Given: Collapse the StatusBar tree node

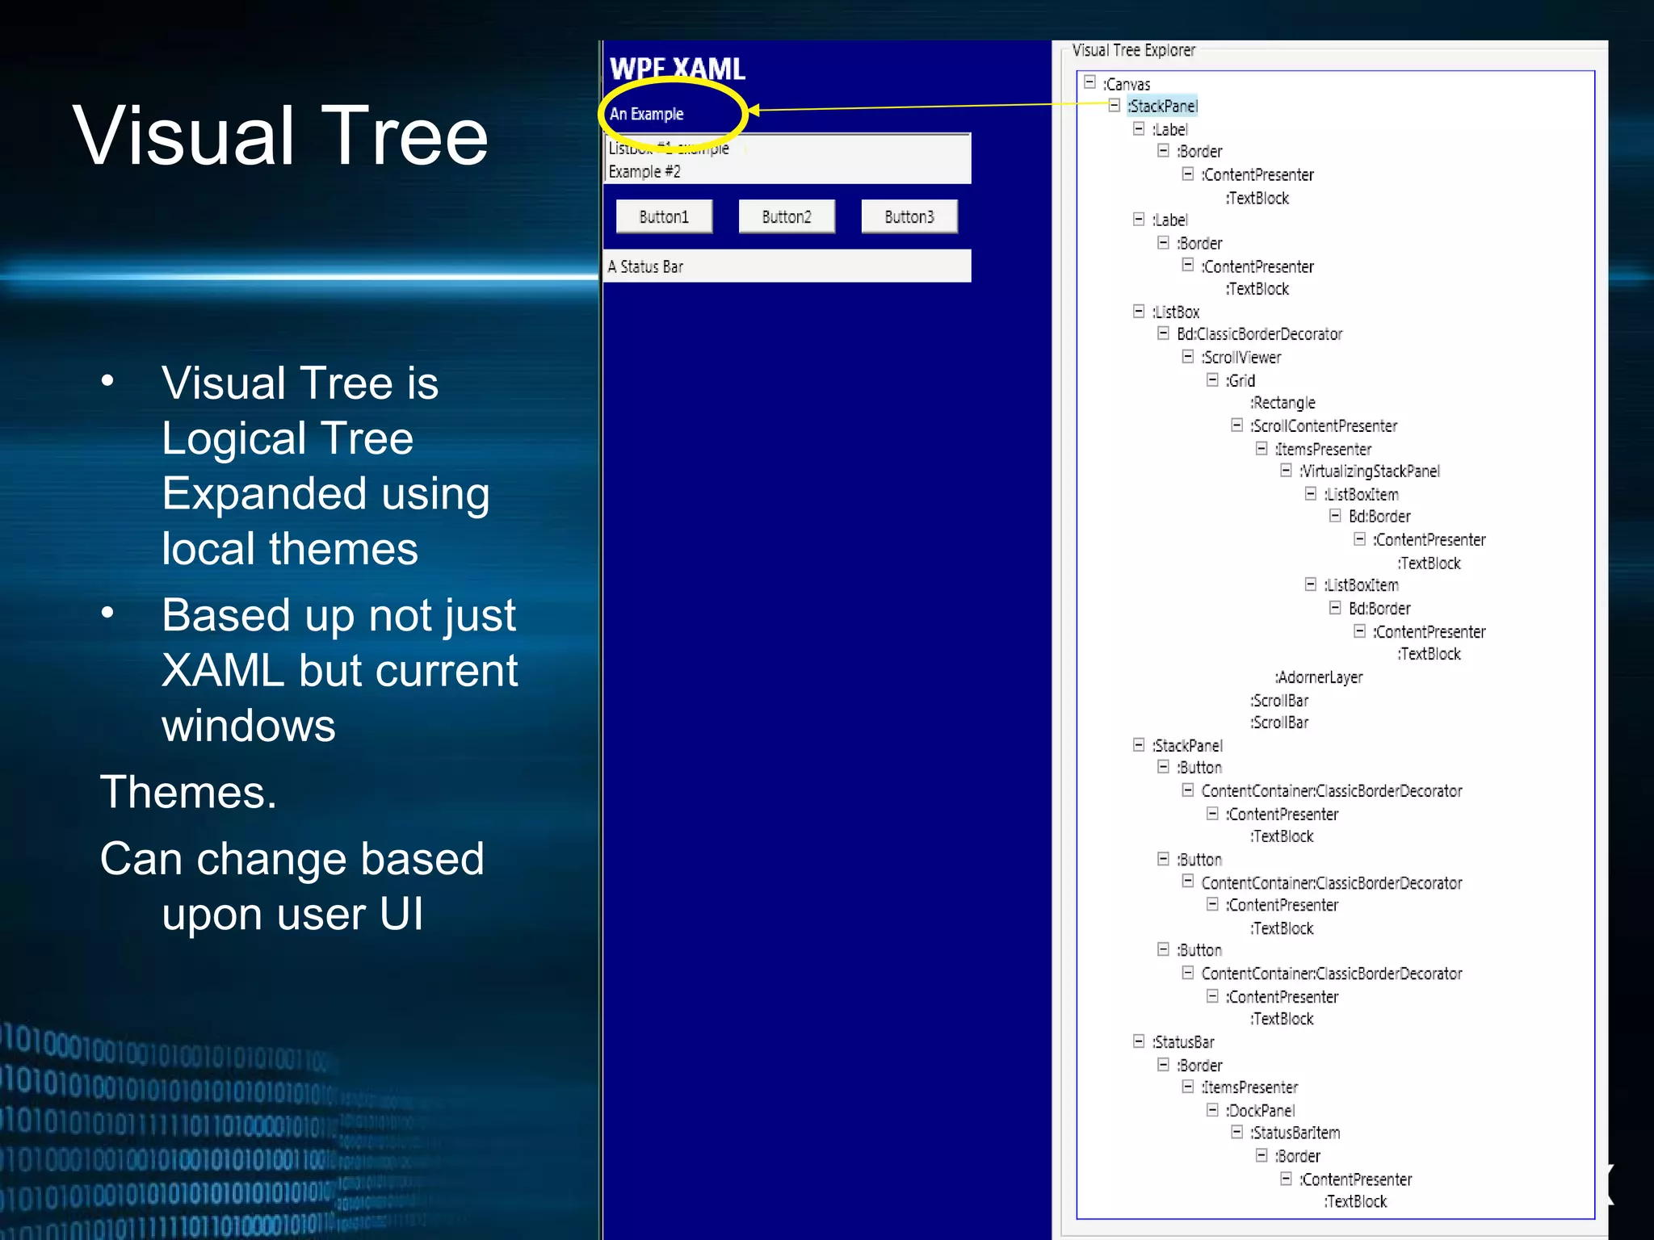Looking at the screenshot, I should click(x=1139, y=1041).
